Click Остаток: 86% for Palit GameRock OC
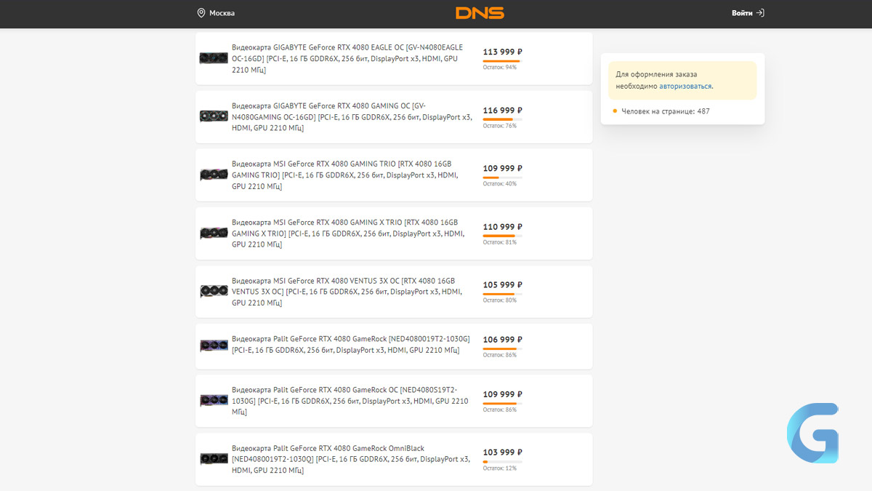This screenshot has height=491, width=872. 500,410
